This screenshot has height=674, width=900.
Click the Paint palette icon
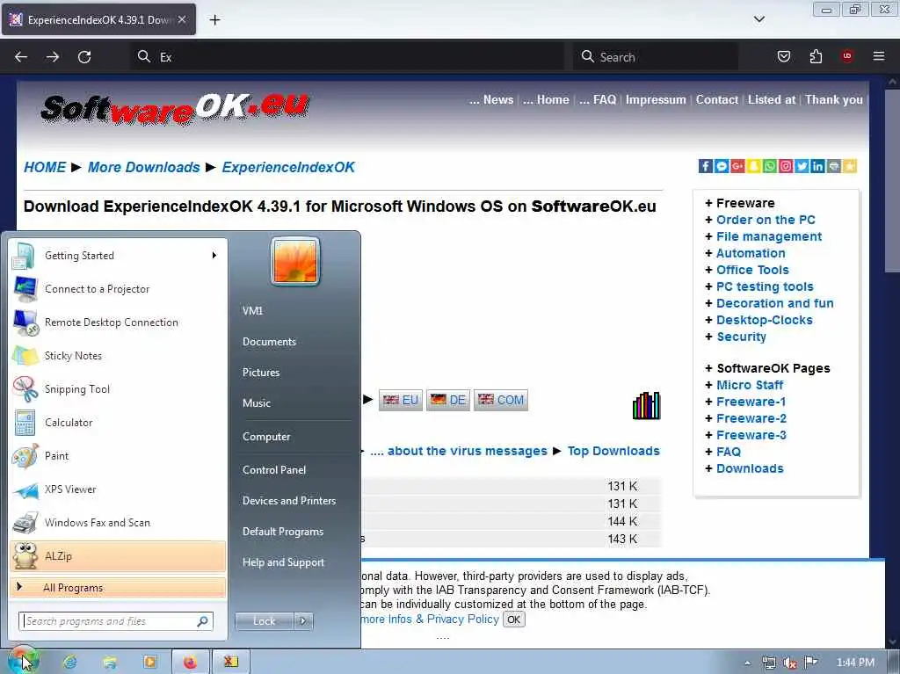tap(25, 456)
